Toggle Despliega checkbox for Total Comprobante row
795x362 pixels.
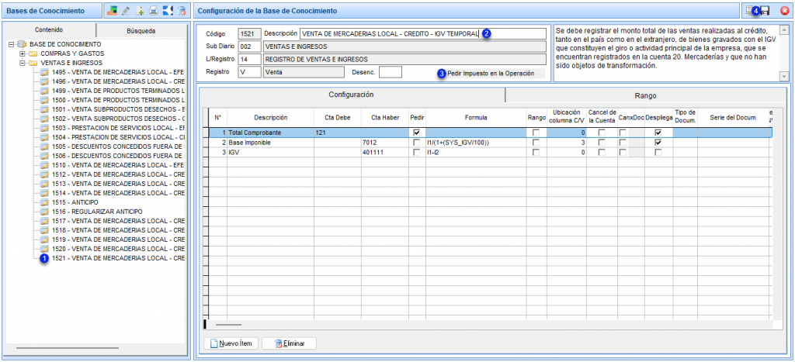658,133
